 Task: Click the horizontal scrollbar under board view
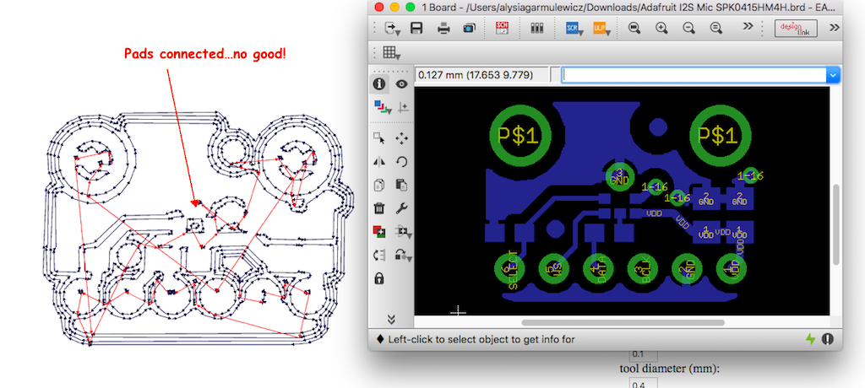[x=623, y=322]
